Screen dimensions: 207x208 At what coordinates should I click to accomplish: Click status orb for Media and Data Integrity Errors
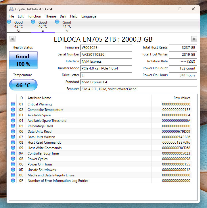13,175
